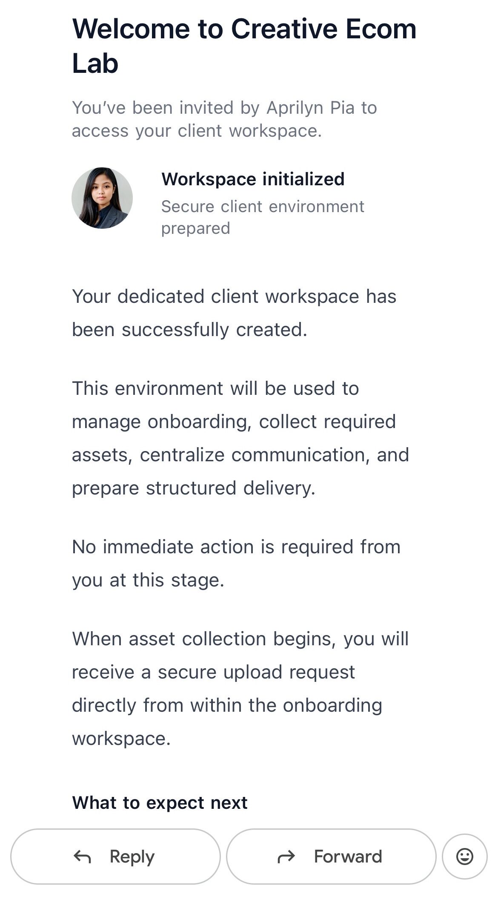498x897 pixels.
Task: Click the name 'Aprilyn Pia' in invitation line
Action: (310, 108)
